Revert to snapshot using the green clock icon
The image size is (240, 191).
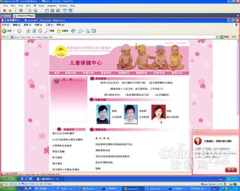coord(36,11)
